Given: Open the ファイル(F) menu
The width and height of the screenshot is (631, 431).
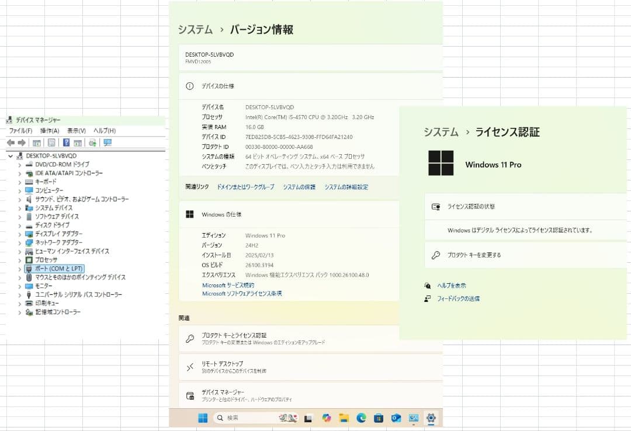Looking at the screenshot, I should point(20,131).
